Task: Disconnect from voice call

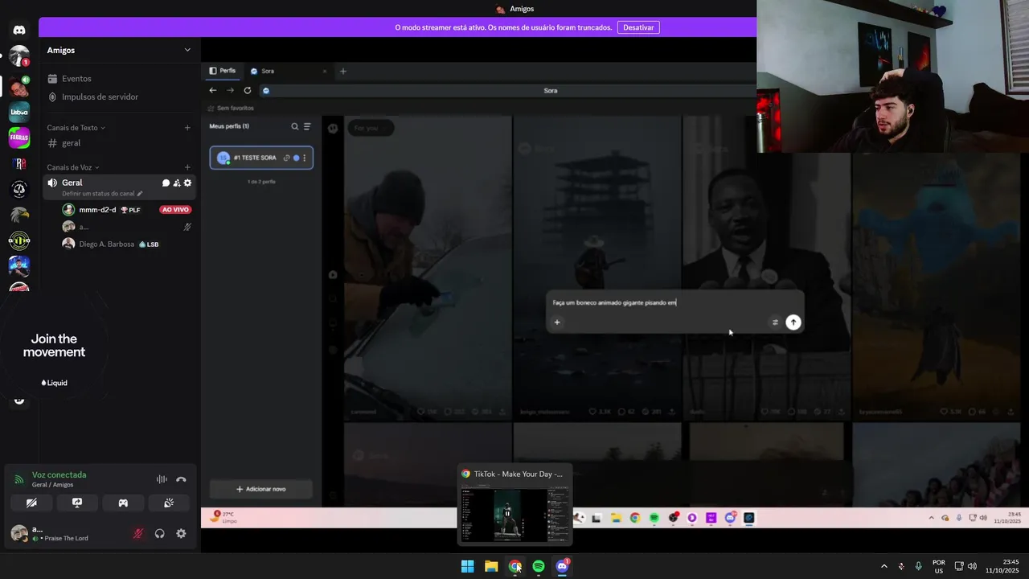Action: [181, 479]
